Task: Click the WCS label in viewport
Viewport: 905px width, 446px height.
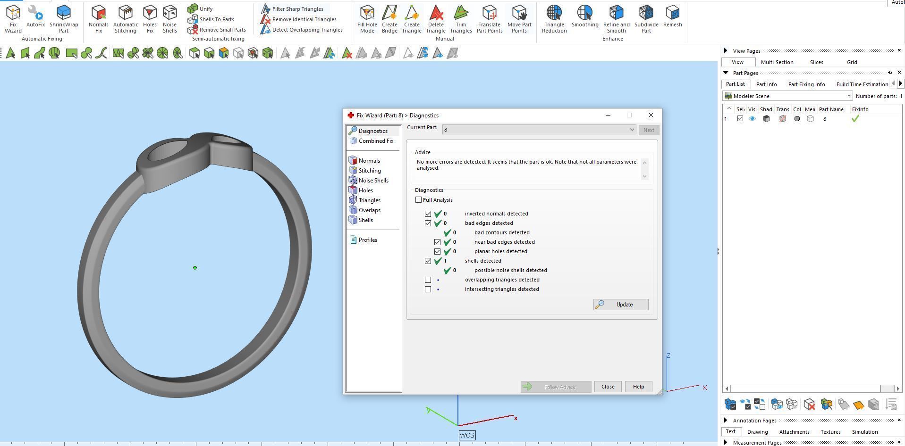Action: [x=467, y=435]
